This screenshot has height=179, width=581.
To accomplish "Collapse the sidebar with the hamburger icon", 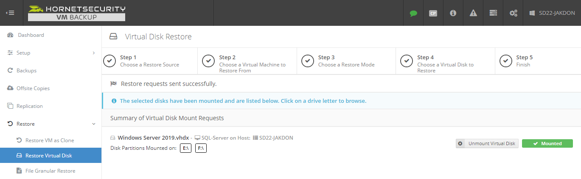I will click(x=10, y=13).
